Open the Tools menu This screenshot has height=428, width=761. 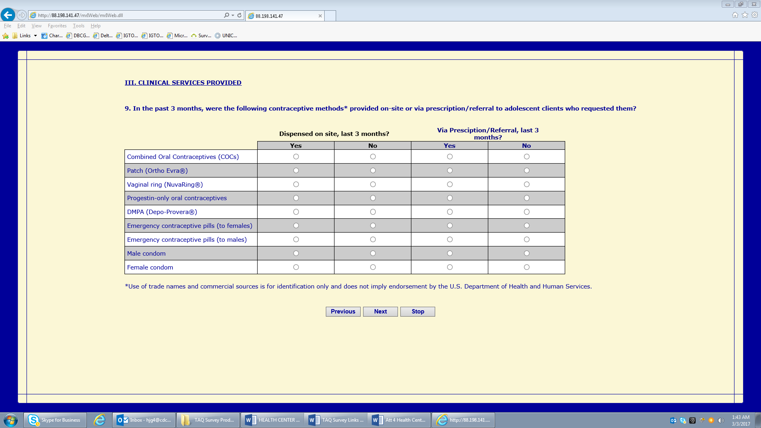(78, 26)
